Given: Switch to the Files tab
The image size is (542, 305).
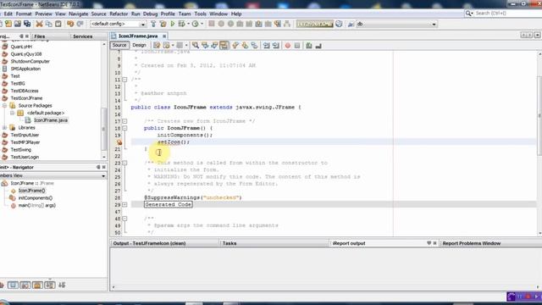Looking at the screenshot, I should coord(40,36).
